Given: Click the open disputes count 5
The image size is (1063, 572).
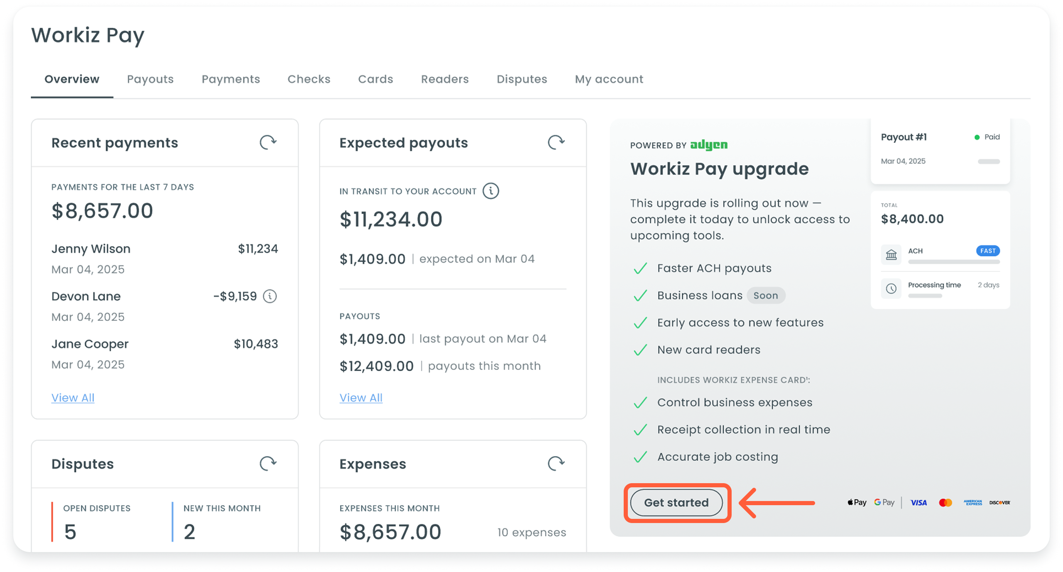Looking at the screenshot, I should click(70, 532).
